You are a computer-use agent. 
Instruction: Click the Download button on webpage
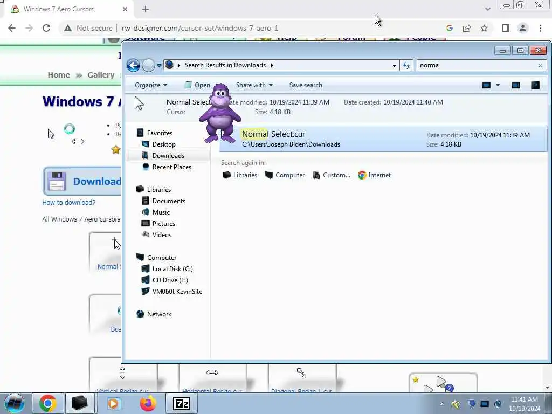pyautogui.click(x=82, y=181)
